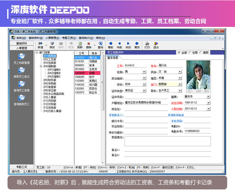
Task: Open the 入职日期 date picker dropdown
Action: click(208, 109)
